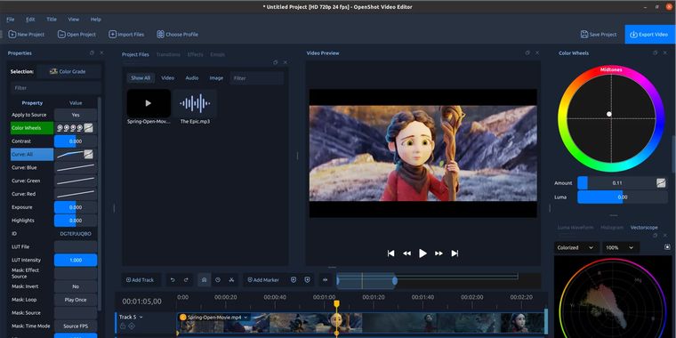Open Color Wheels curve editor icon
676x338 pixels.
pos(88,128)
